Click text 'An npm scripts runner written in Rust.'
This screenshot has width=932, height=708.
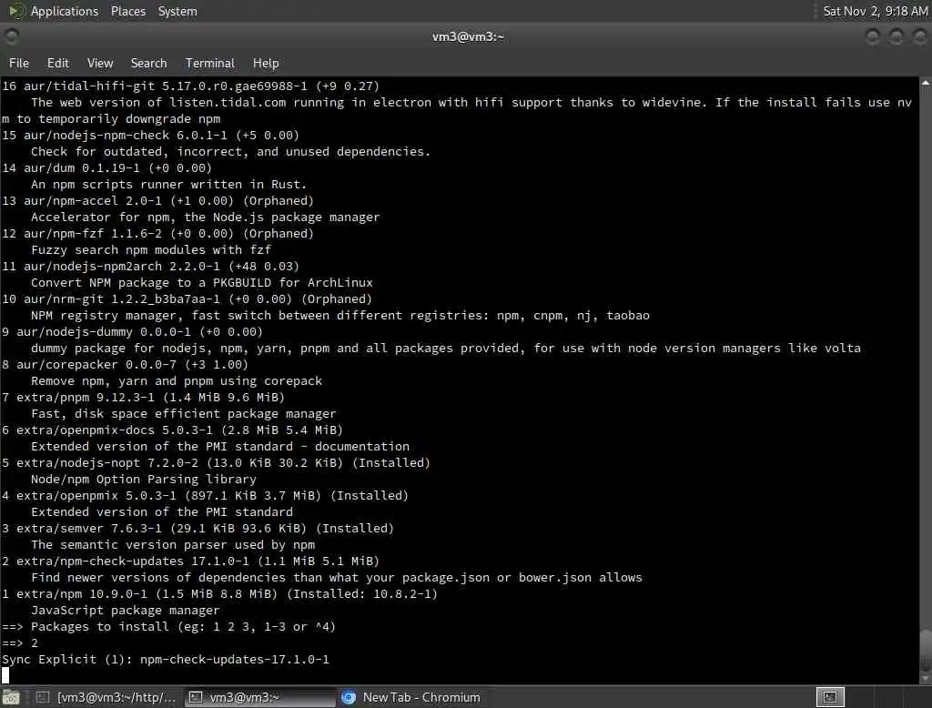168,185
